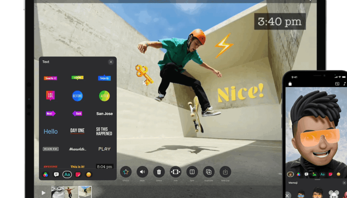Open the Effects panel with the star icon
This screenshot has height=198, width=347.
126,172
